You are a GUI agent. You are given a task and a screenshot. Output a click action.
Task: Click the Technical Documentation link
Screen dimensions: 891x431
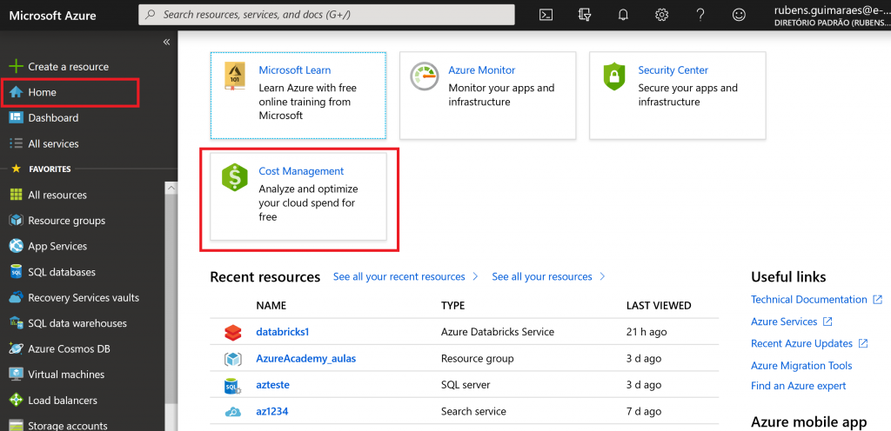click(x=809, y=299)
